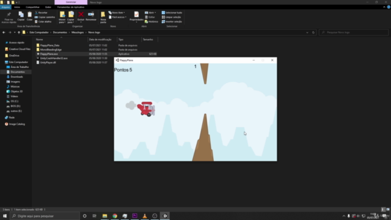Click the Renomear icon
The height and width of the screenshot is (220, 391).
[x=91, y=16]
